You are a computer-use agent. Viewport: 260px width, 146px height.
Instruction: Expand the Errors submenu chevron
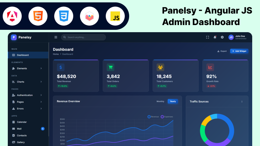(x=41, y=108)
